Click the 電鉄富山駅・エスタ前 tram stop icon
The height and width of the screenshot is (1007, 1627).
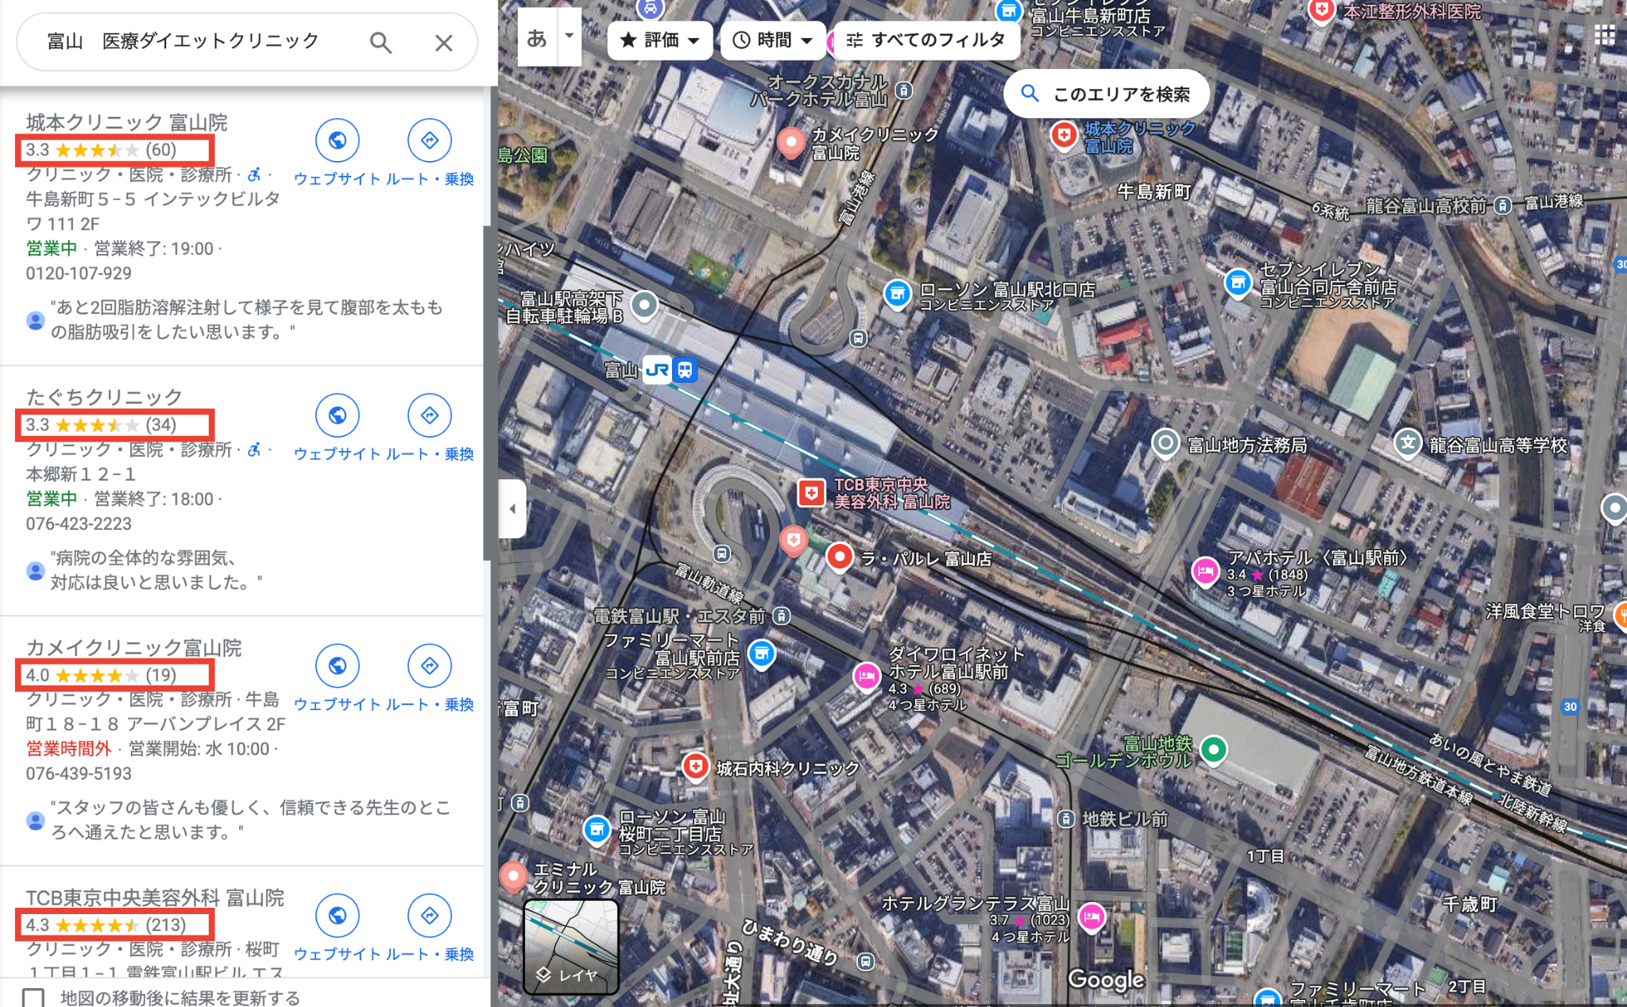click(782, 616)
